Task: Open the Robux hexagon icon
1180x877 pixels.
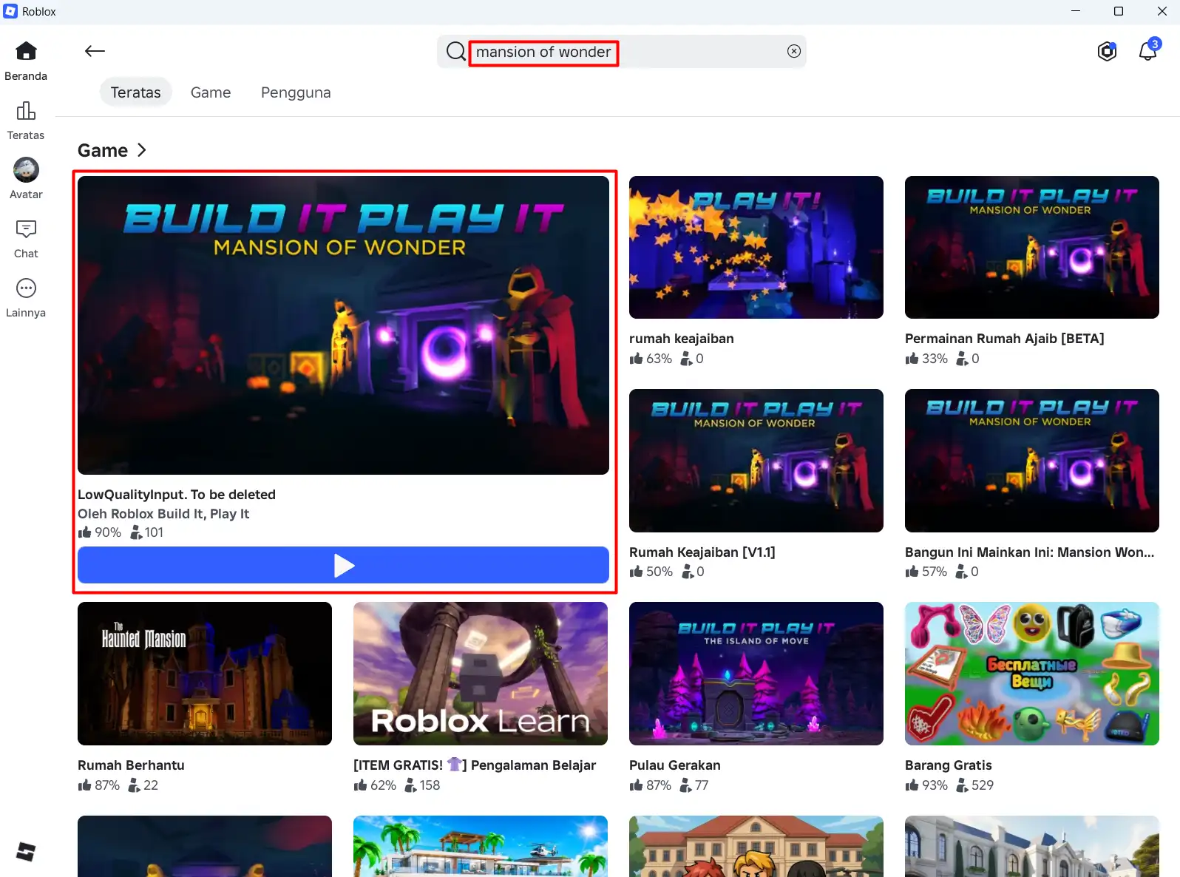Action: (1107, 51)
